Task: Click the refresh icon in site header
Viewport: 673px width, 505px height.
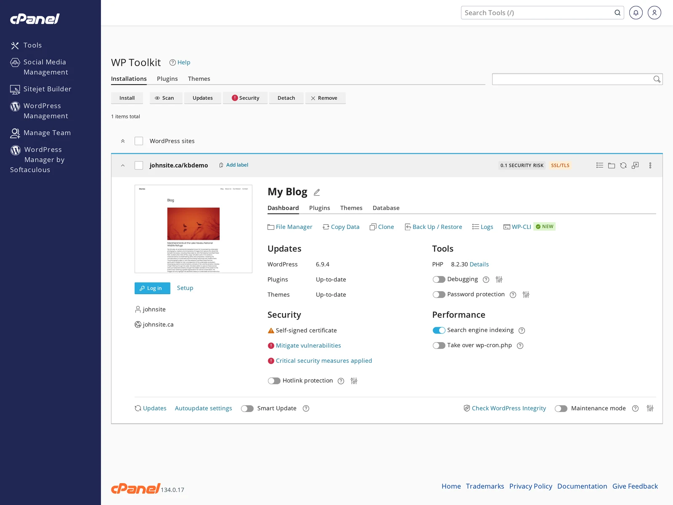Action: (x=623, y=165)
